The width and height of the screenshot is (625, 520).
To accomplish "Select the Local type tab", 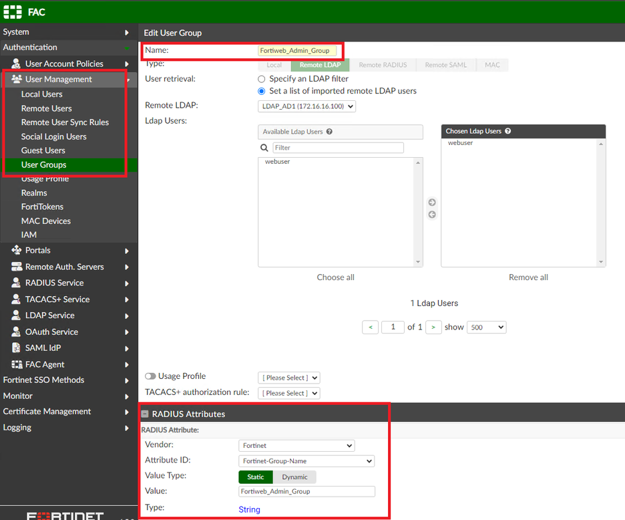I will coord(274,65).
